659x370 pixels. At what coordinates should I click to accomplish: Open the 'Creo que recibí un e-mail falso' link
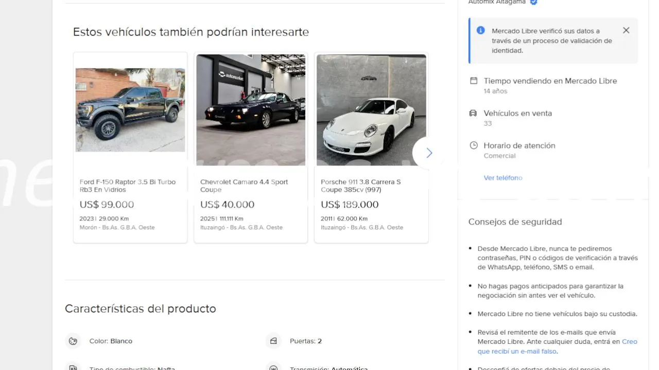tap(558, 347)
